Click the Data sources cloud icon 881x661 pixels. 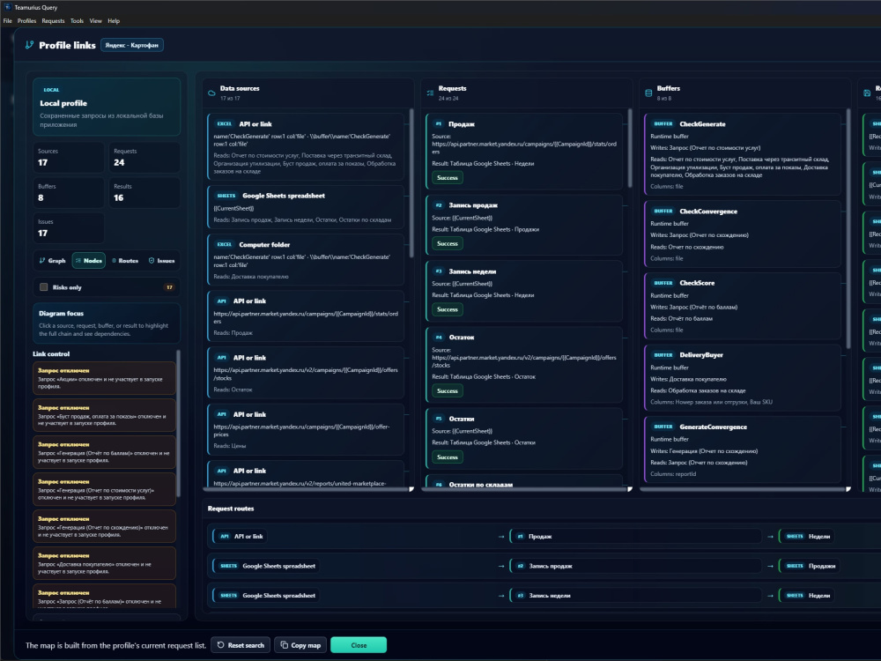211,93
